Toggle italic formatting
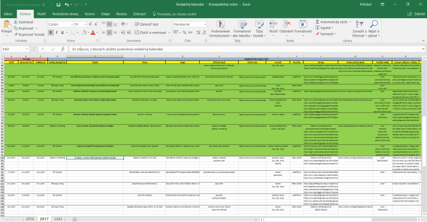This screenshot has width=427, height=222. [57, 33]
